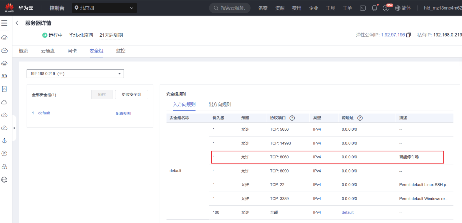
Task: Click the TCP: 5656 port cell
Action: (x=279, y=130)
